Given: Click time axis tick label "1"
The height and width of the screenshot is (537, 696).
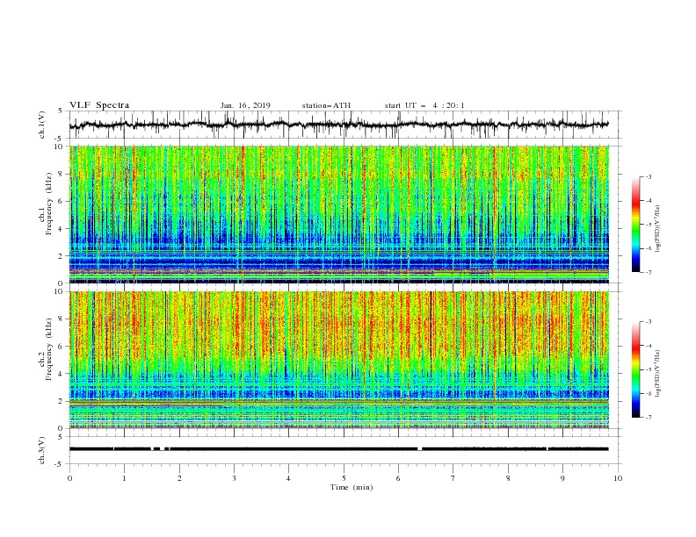Looking at the screenshot, I should coord(124,478).
